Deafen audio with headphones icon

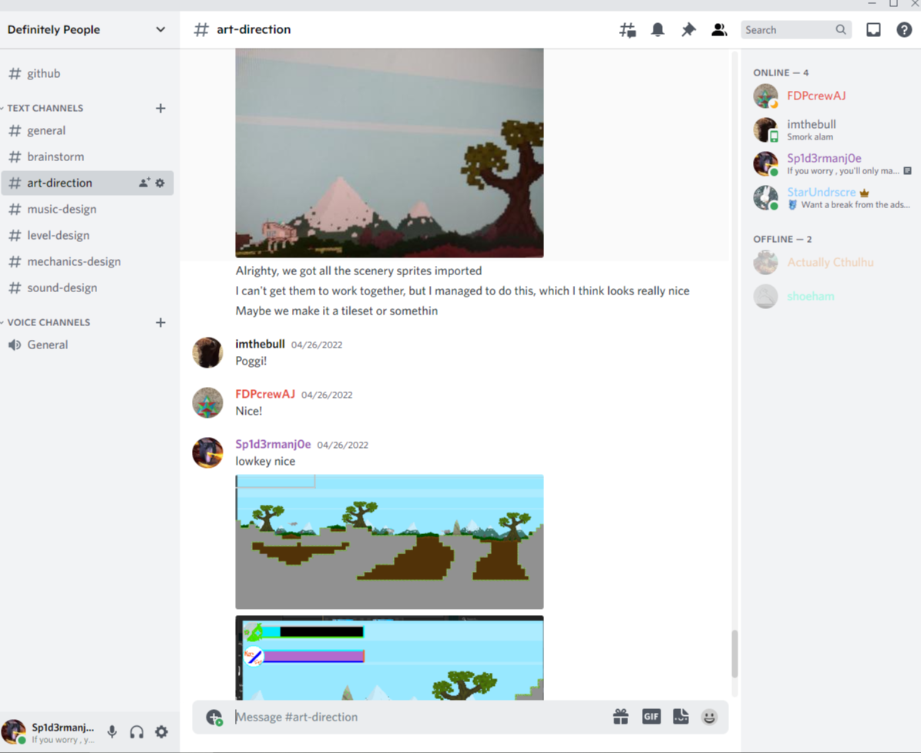click(x=136, y=732)
